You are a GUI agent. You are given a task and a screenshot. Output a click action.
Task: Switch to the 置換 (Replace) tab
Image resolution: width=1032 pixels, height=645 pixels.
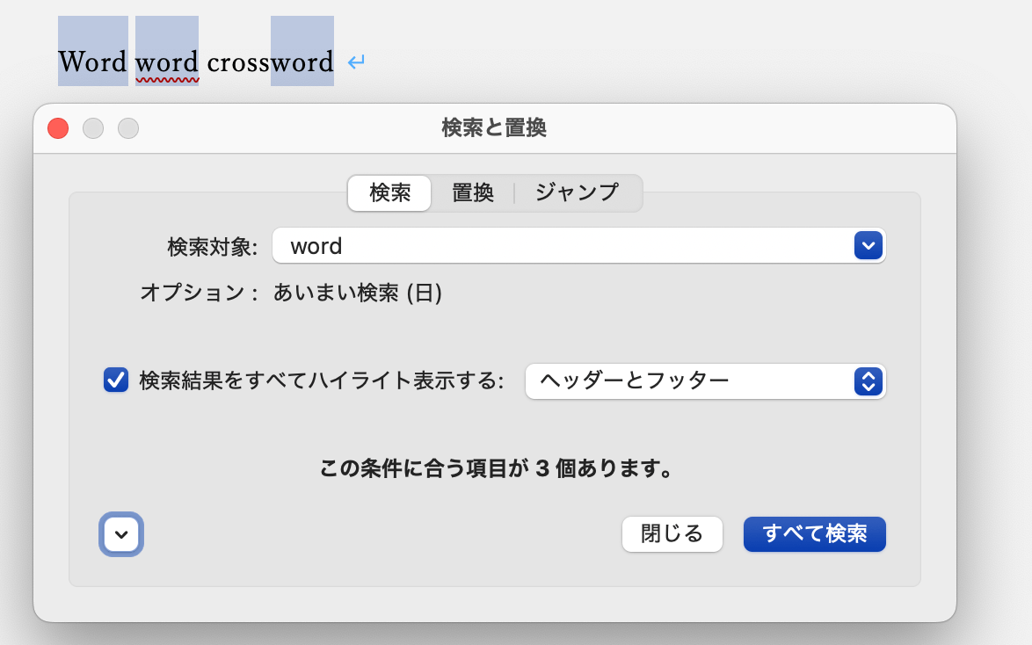click(x=473, y=193)
